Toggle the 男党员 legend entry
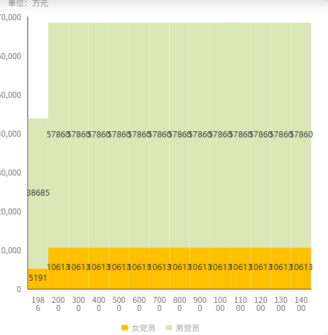Image resolution: width=328 pixels, height=335 pixels. click(183, 328)
